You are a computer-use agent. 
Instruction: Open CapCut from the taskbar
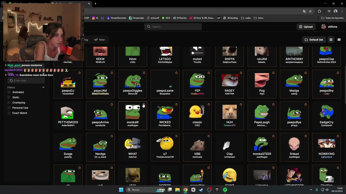click(193, 190)
